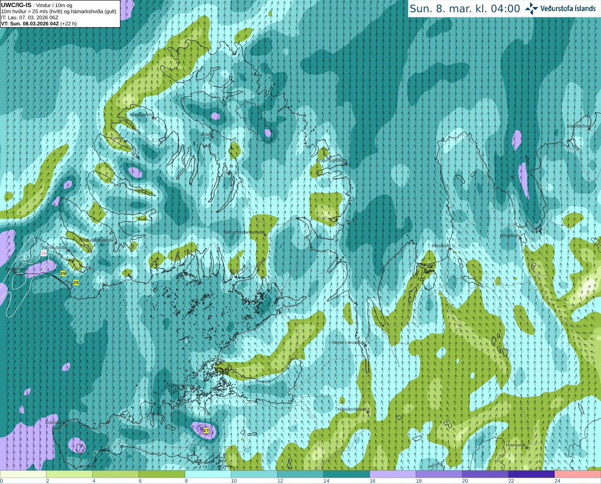Click the Sun. 8. mar. kl. 04:00 timestamp

coord(465,8)
